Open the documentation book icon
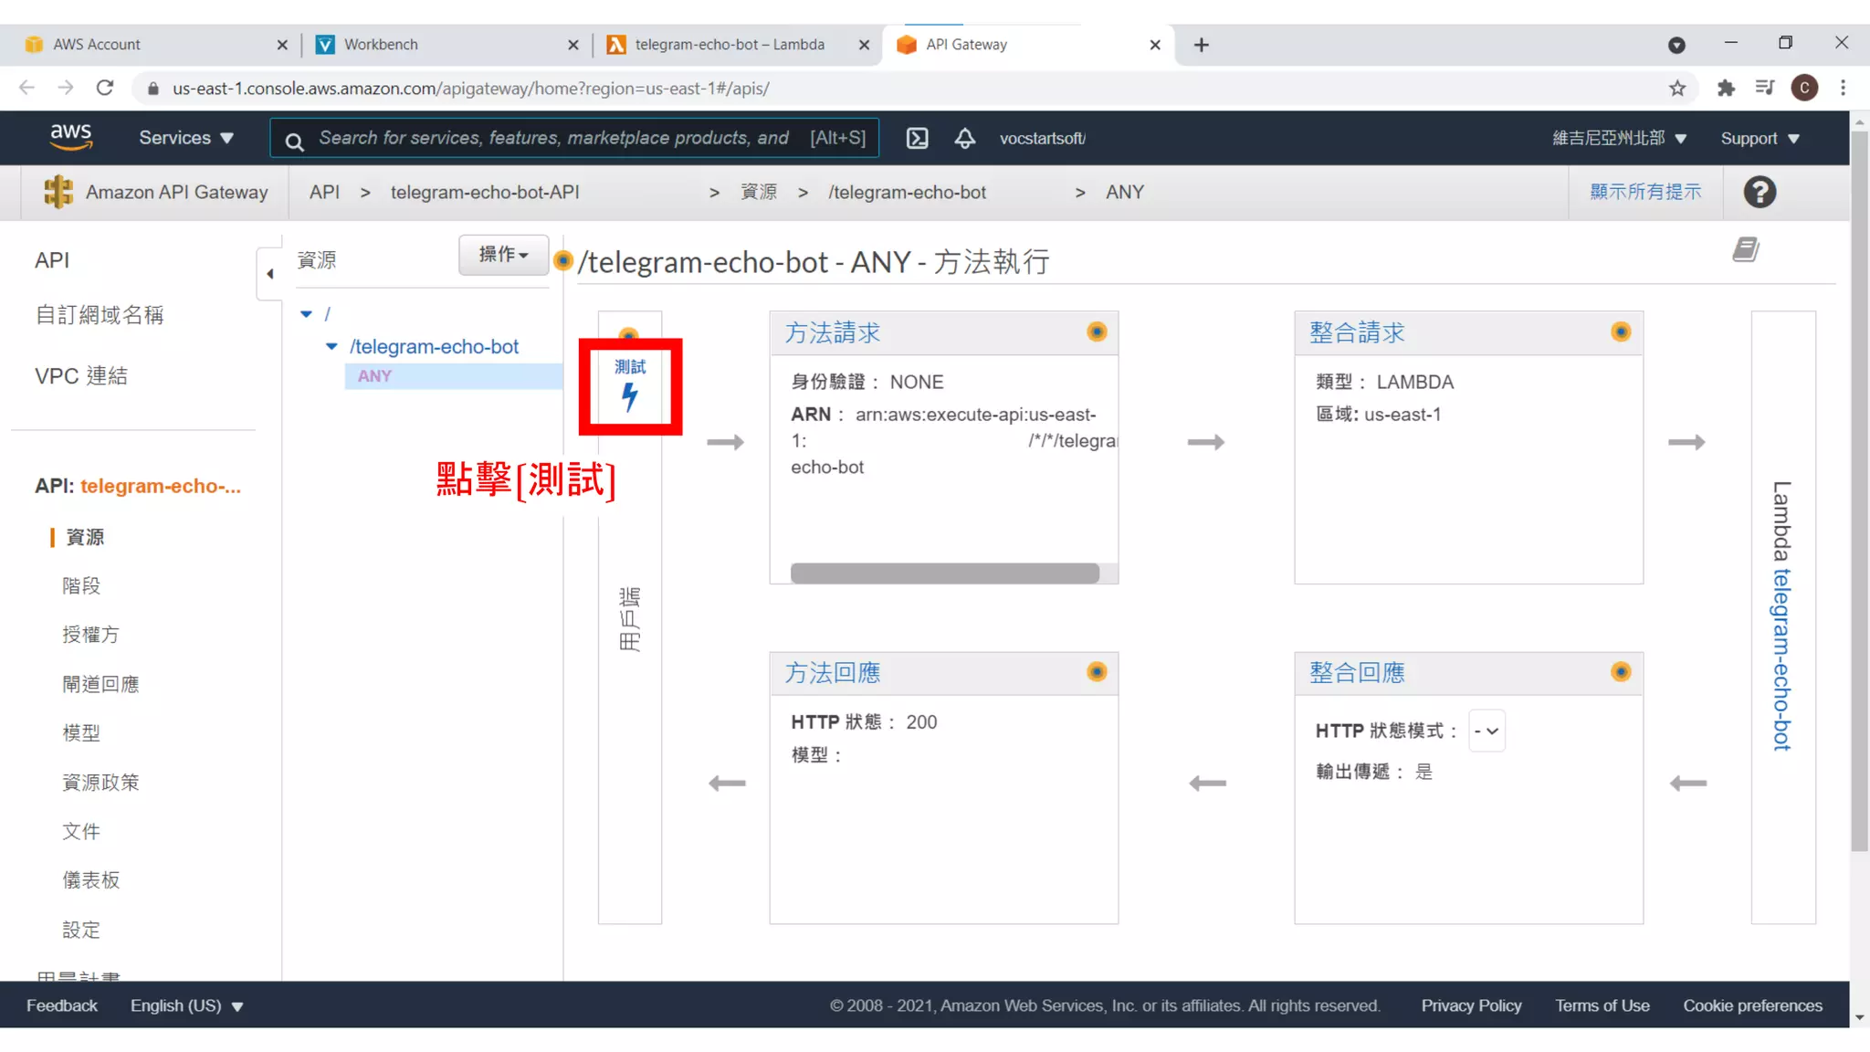The image size is (1870, 1052). [1745, 249]
